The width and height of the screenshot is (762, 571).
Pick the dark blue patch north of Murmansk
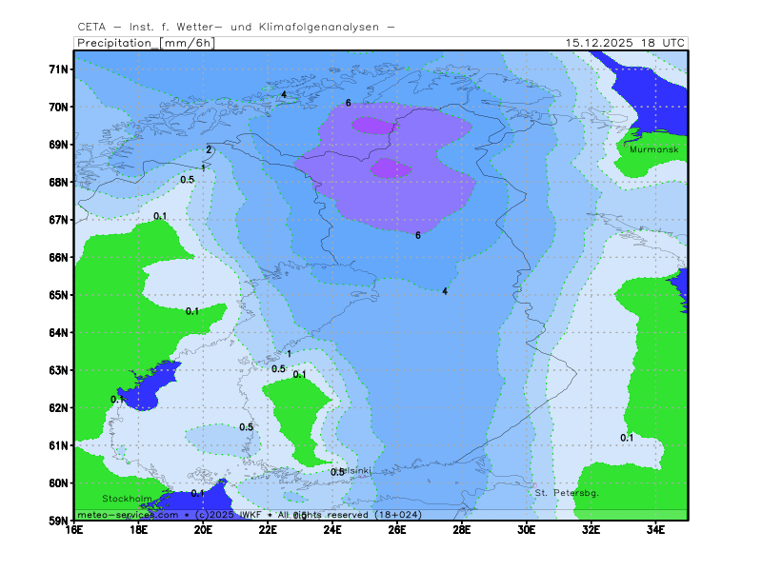[648, 90]
